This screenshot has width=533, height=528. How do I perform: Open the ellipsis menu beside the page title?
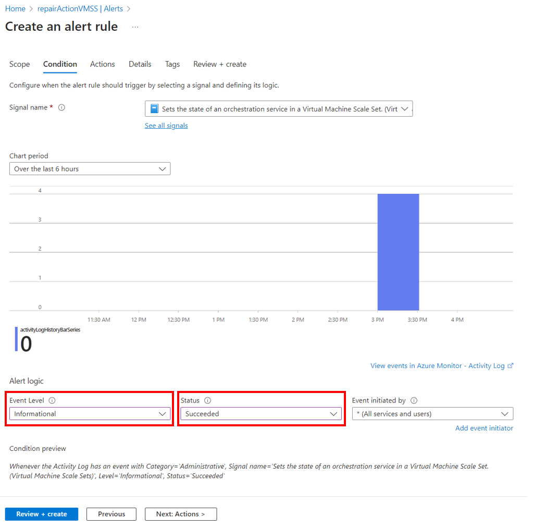135,27
